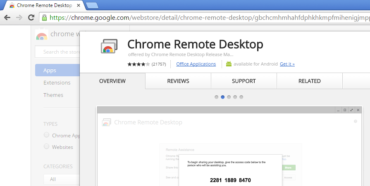Screen dimensions: 370x186
Task: Reload the page with the refresh icon
Action: pyautogui.click(x=31, y=17)
